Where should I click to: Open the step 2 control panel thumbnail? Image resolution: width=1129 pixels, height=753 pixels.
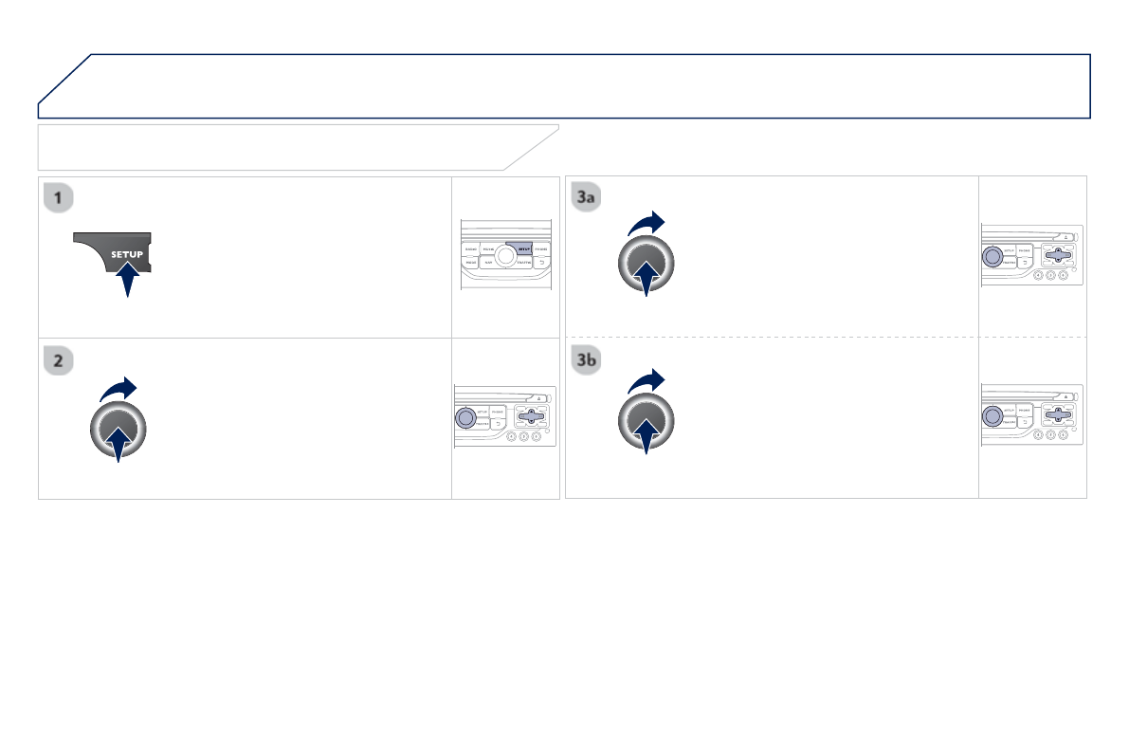504,416
